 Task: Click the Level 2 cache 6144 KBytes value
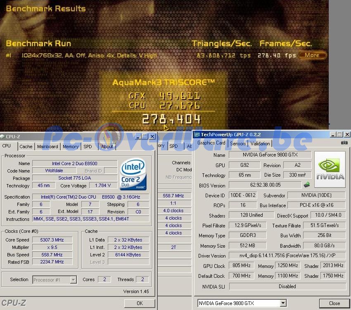pos(128,255)
